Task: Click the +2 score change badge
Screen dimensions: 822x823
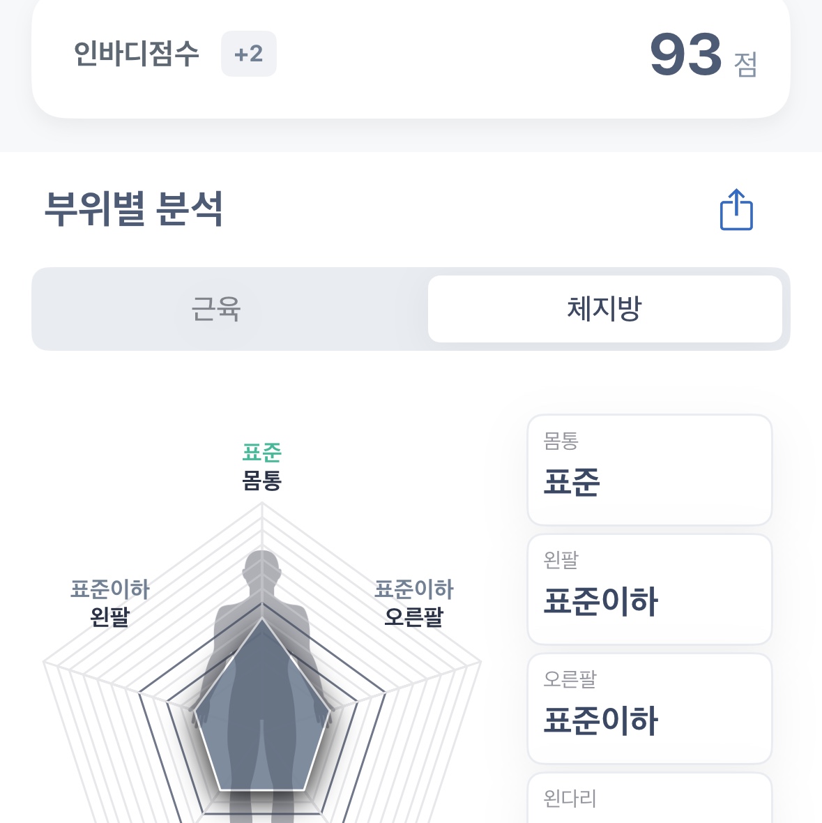Action: (x=248, y=53)
